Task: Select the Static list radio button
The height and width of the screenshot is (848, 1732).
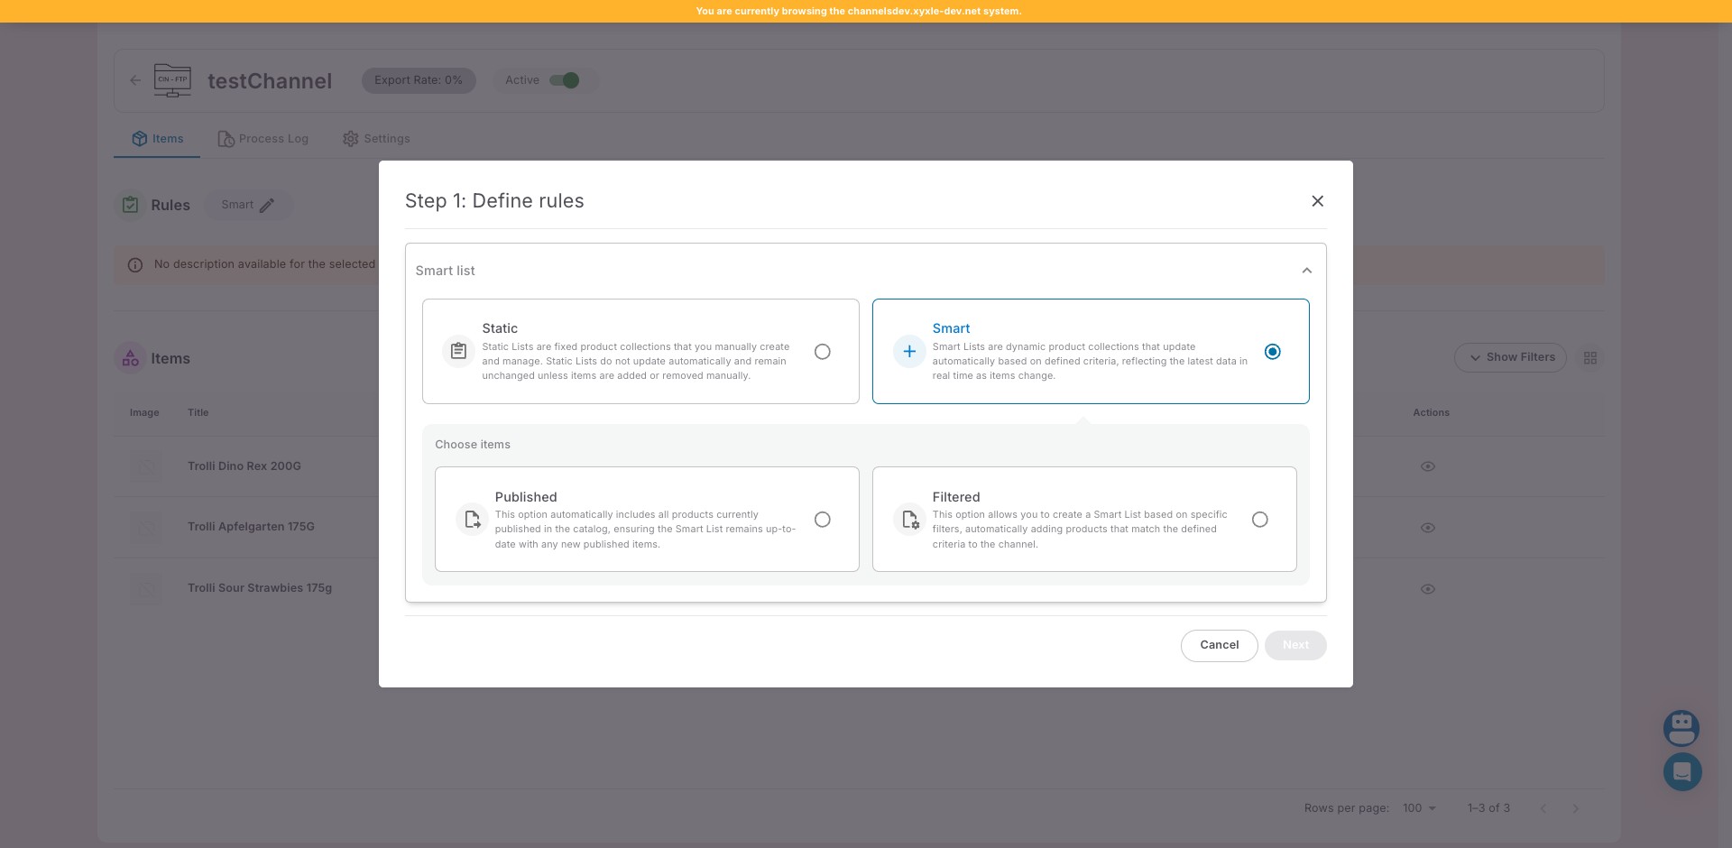Action: point(822,351)
